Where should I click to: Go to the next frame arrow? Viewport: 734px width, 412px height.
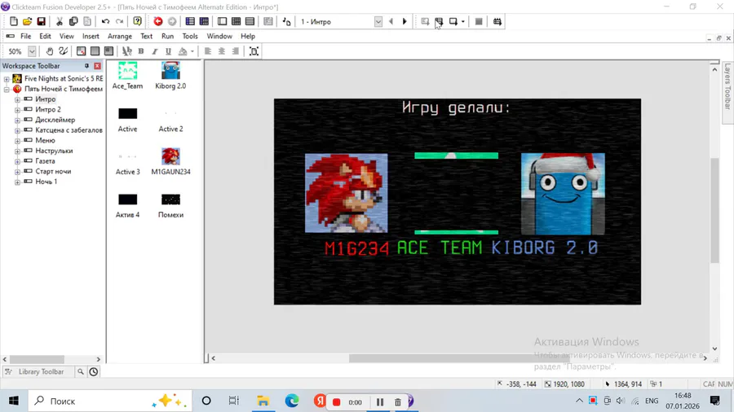pos(405,21)
